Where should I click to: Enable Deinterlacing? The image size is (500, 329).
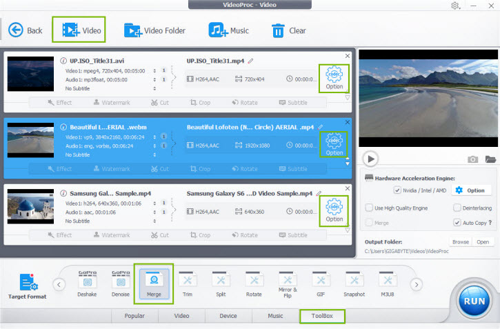coord(457,208)
